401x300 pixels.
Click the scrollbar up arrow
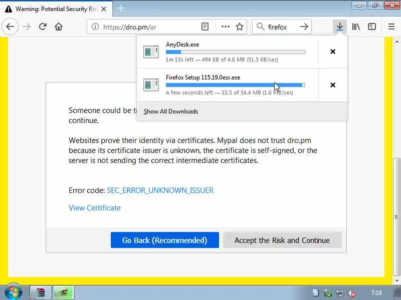pos(396,41)
